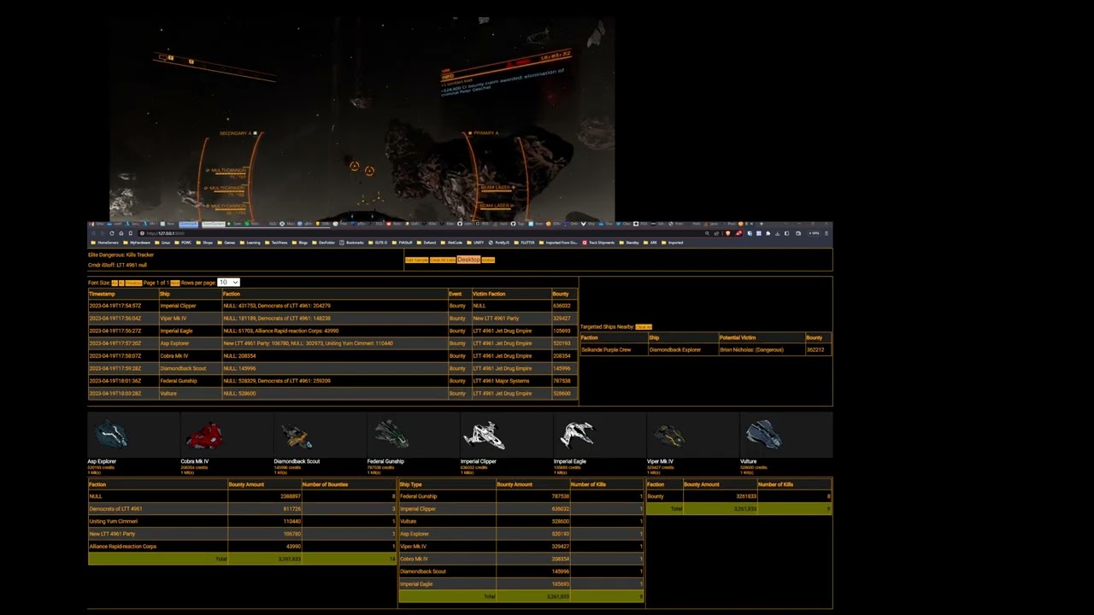Click the red Cobra Mk IV ship image

click(x=204, y=435)
